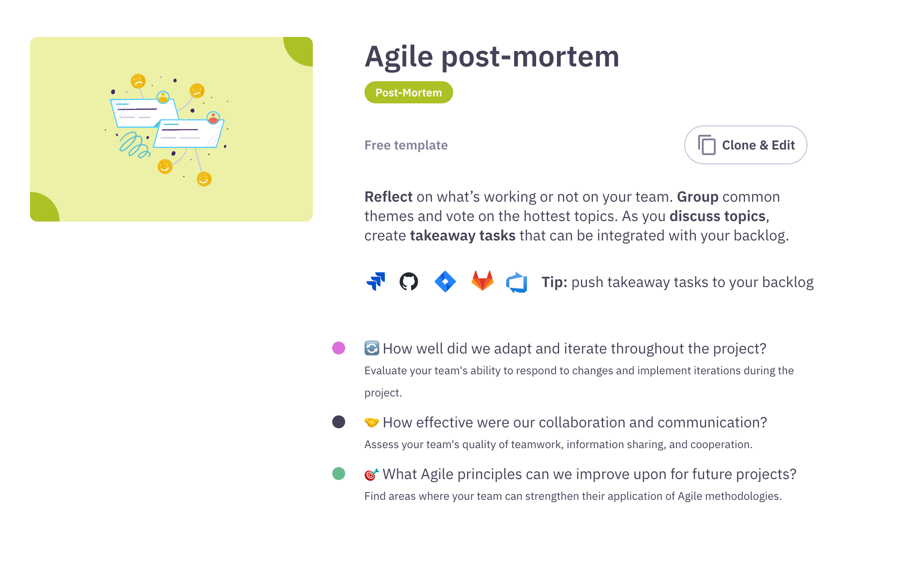
Task: Select the Jira integration icon
Action: [x=376, y=281]
